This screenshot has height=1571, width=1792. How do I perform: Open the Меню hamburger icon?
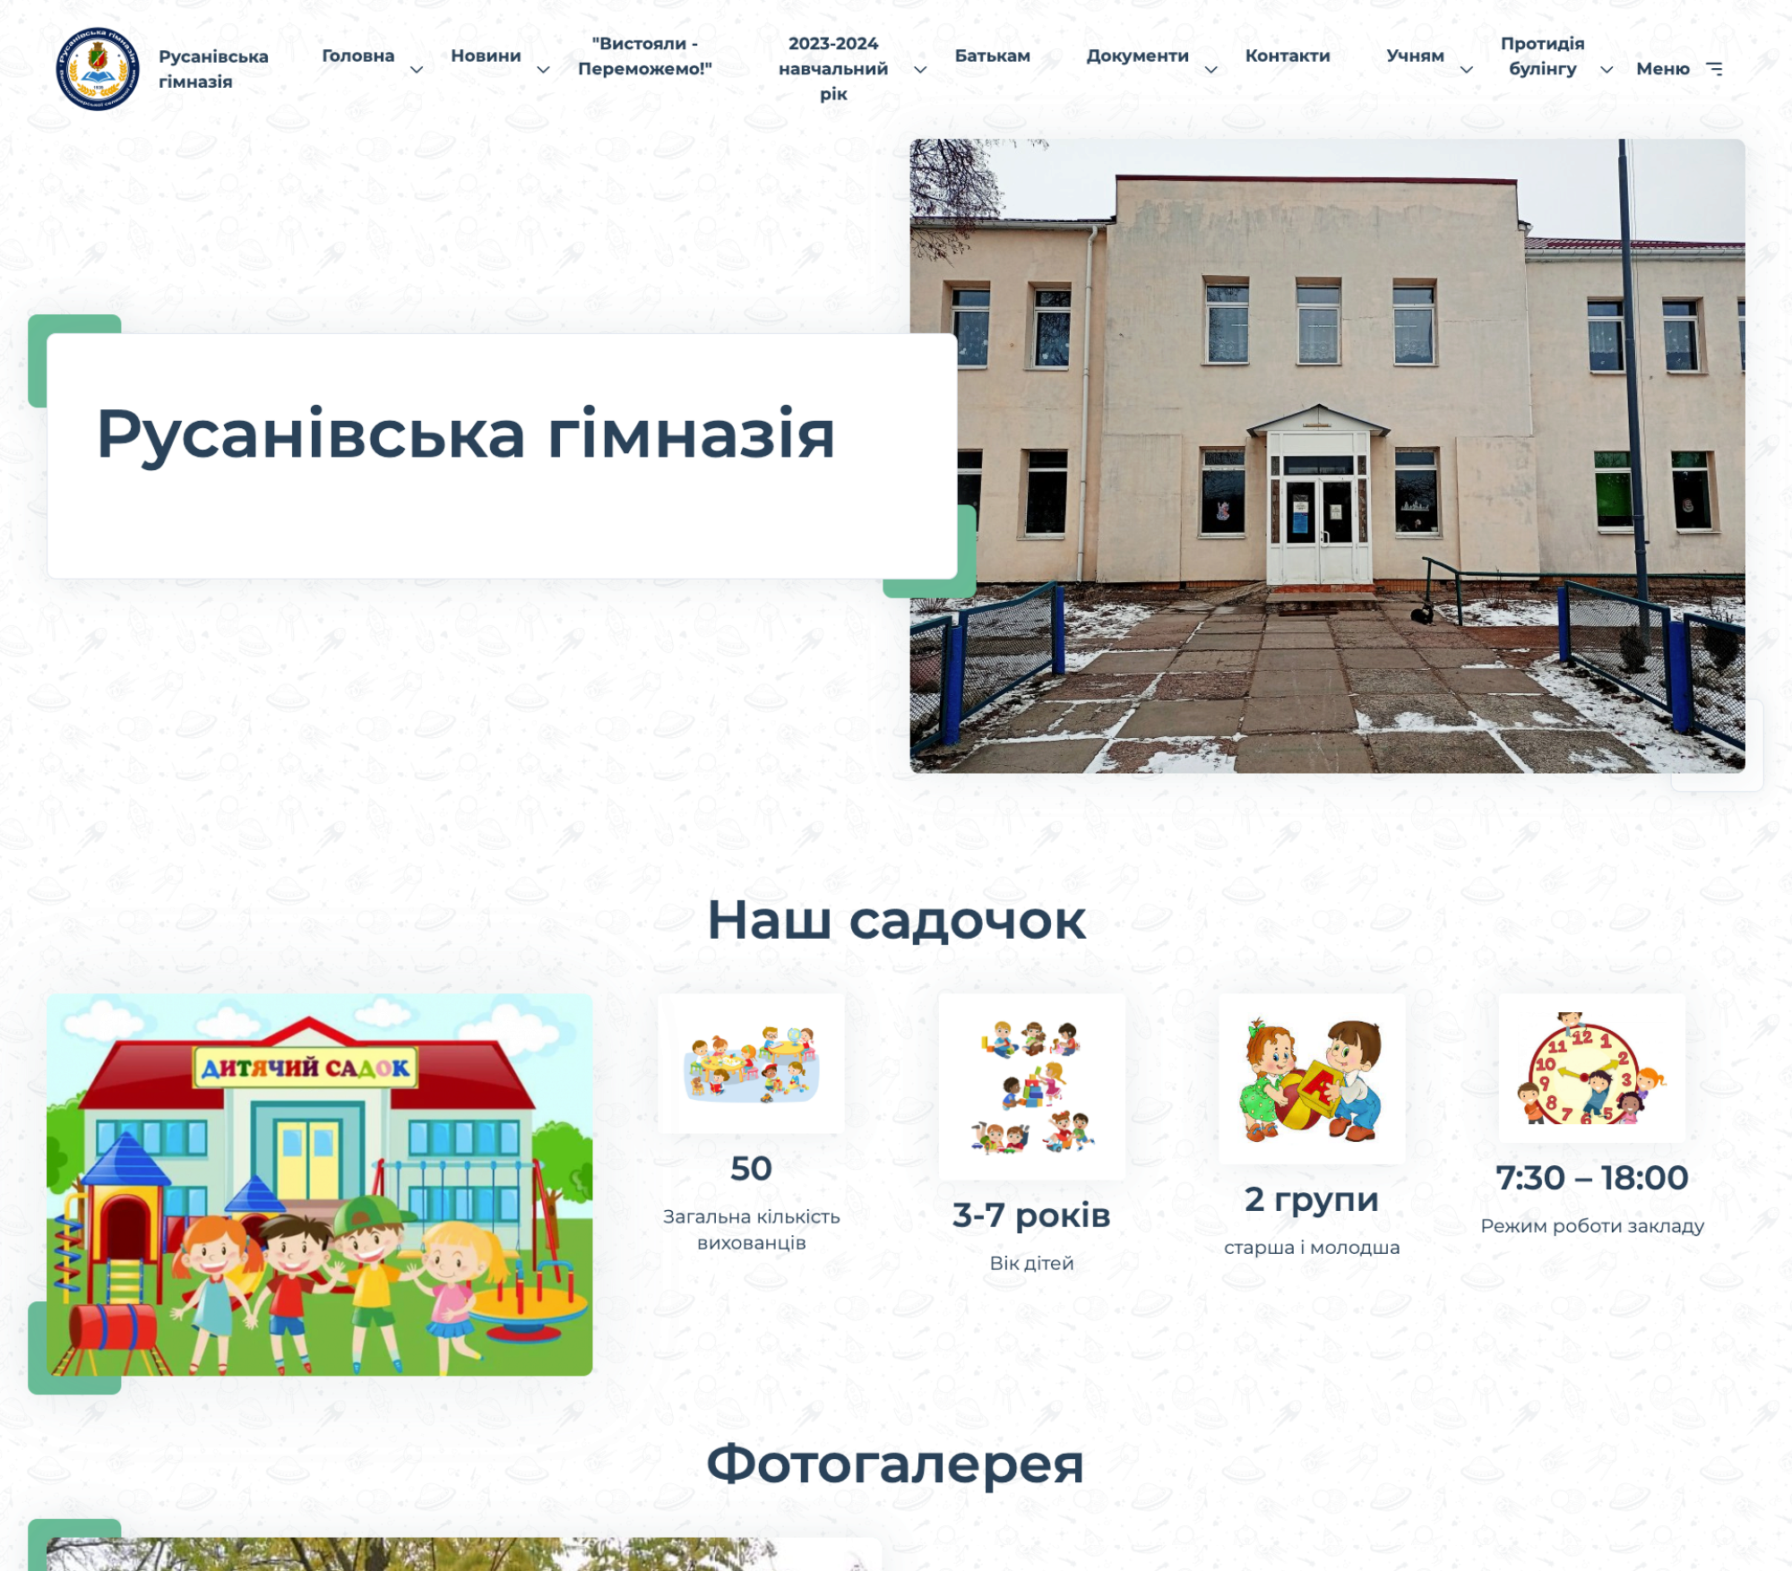click(x=1714, y=69)
